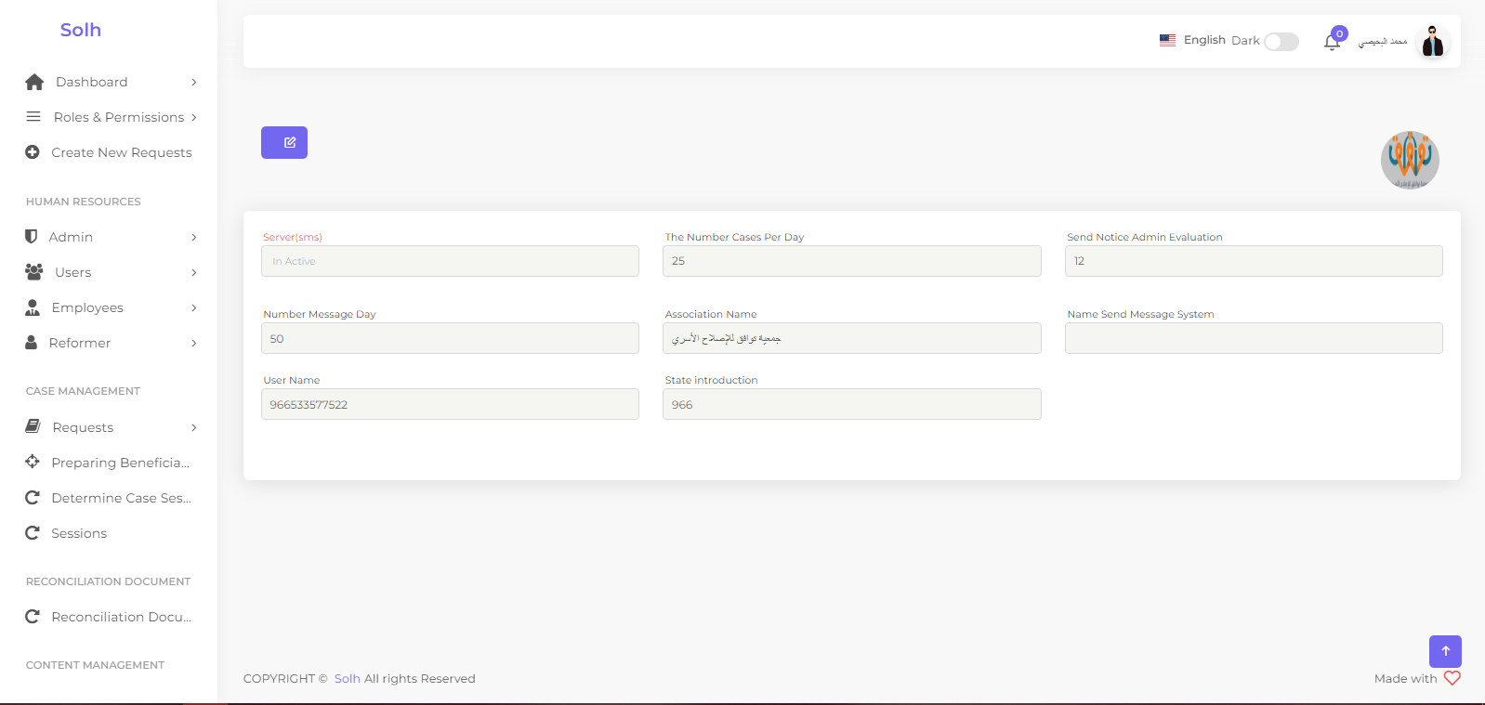Open the notifications bell

pos(1331,42)
